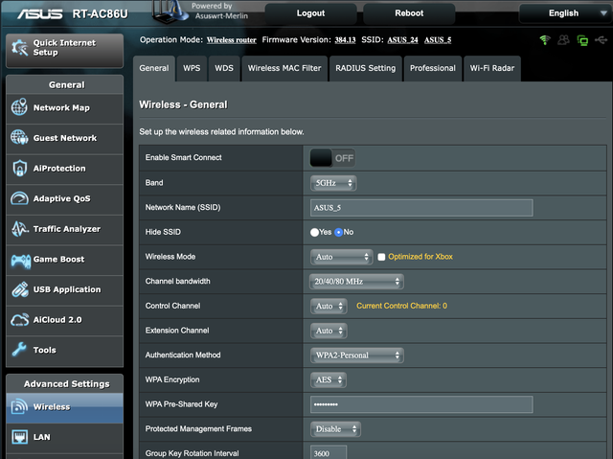Open the Extension Channel dropdown
The height and width of the screenshot is (459, 613).
(329, 331)
